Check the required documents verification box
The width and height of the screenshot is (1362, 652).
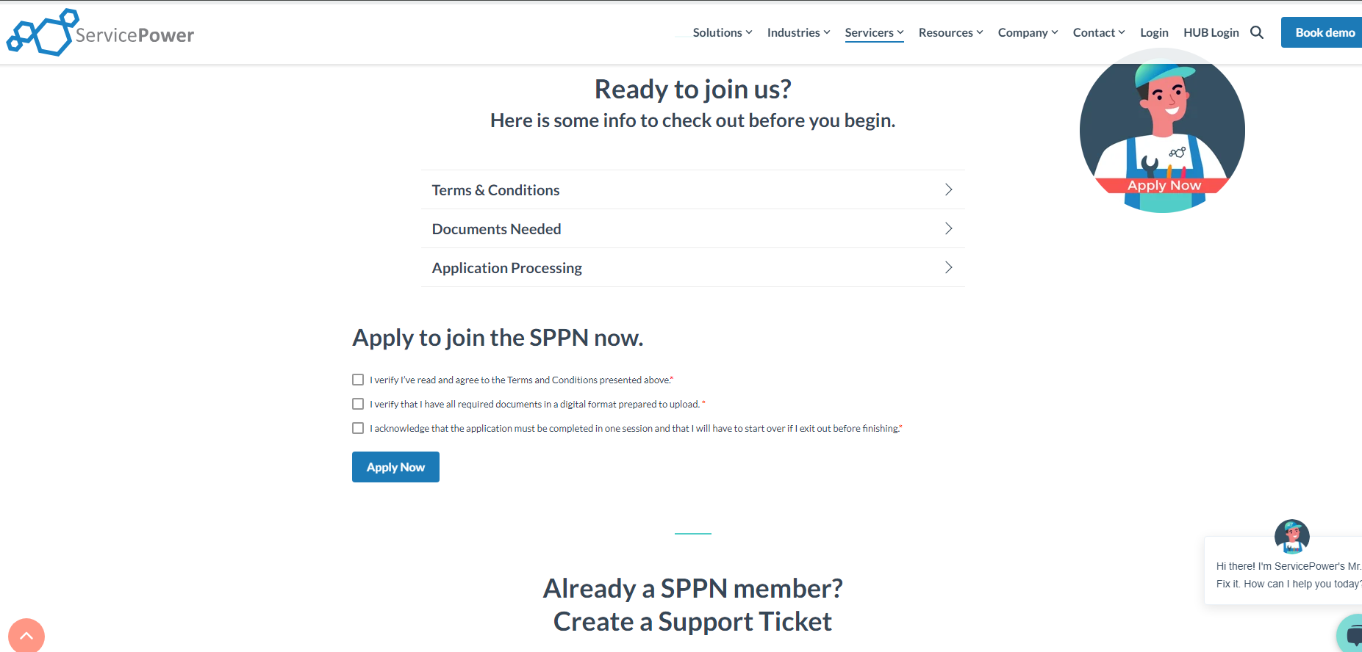tap(358, 404)
